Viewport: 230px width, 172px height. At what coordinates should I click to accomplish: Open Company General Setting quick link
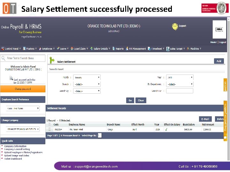click(x=17, y=149)
